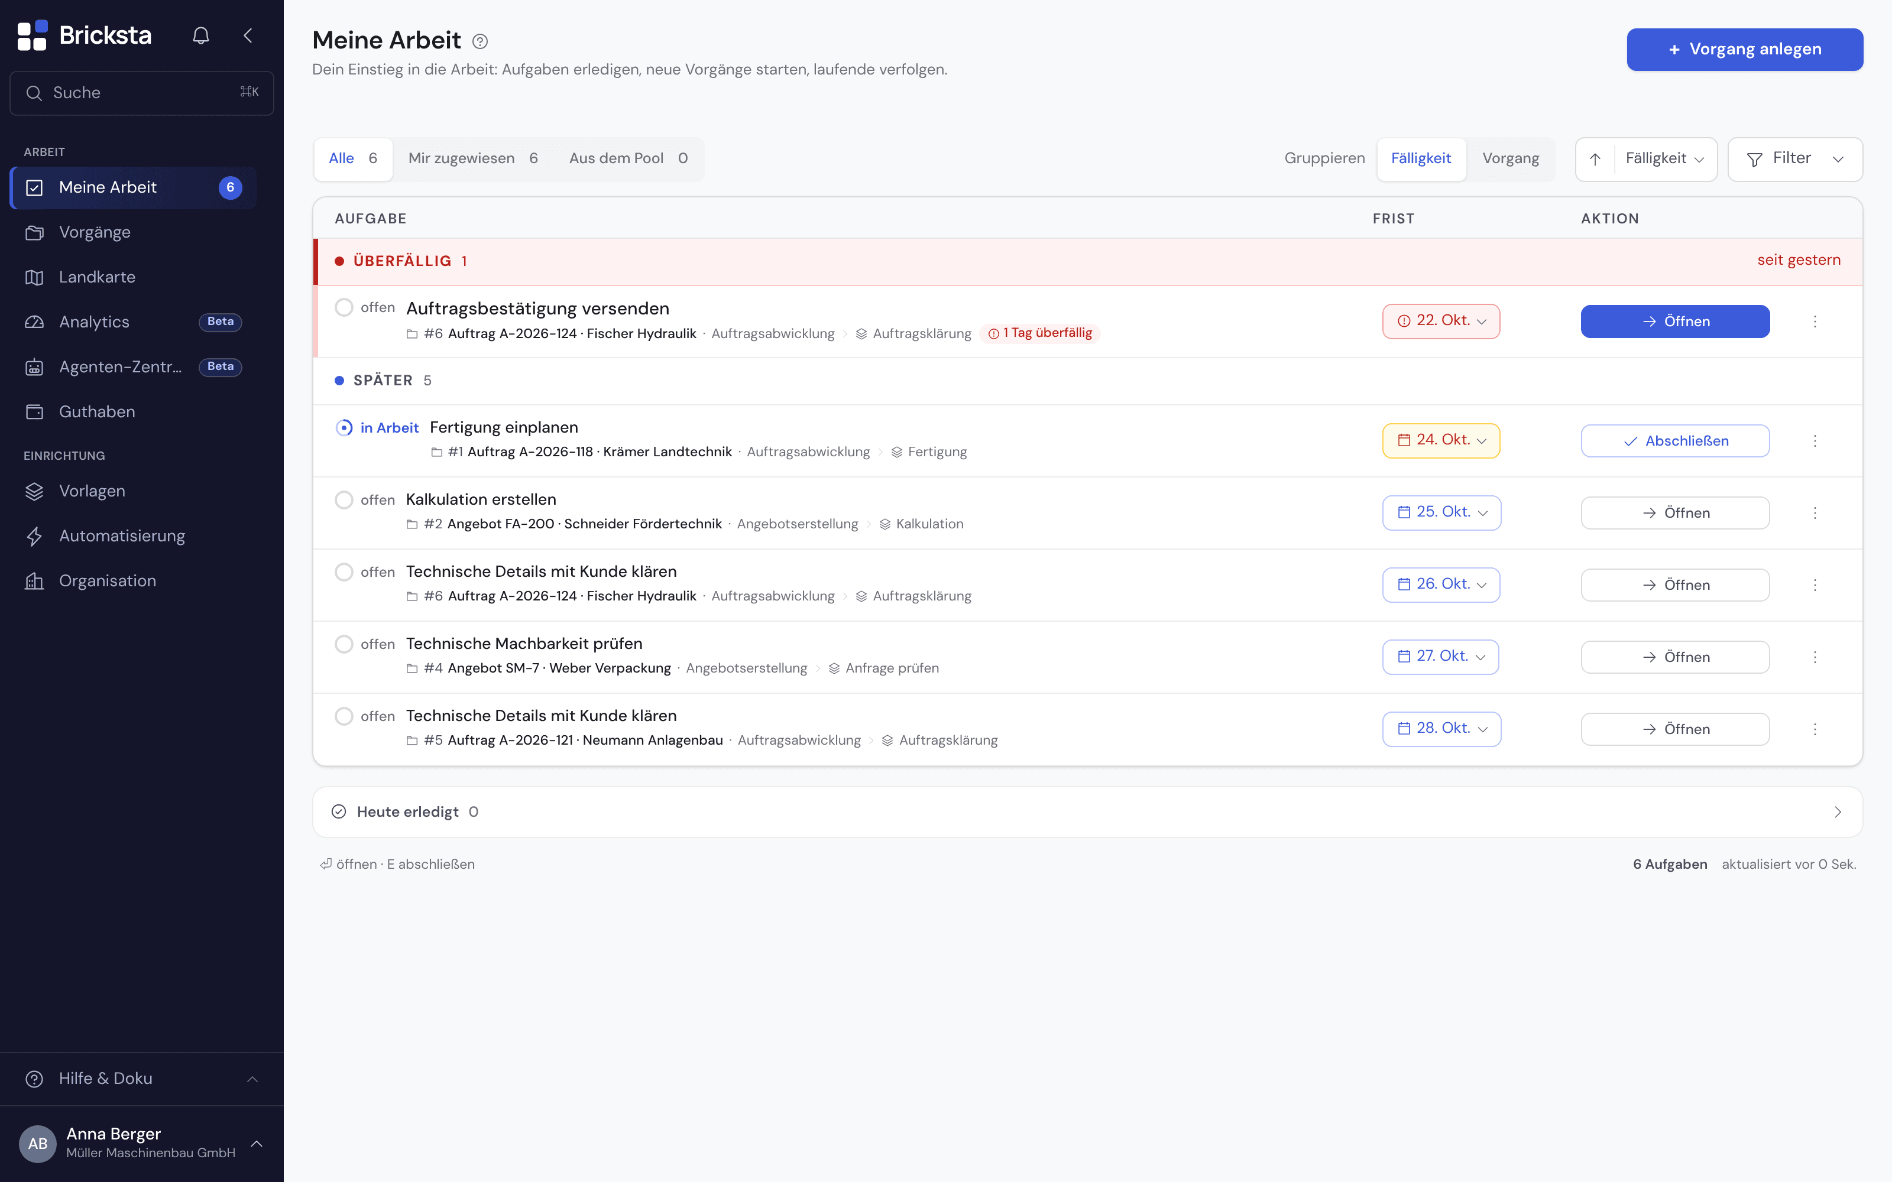The image size is (1892, 1182).
Task: Group tasks by Vorgang
Action: pos(1511,159)
